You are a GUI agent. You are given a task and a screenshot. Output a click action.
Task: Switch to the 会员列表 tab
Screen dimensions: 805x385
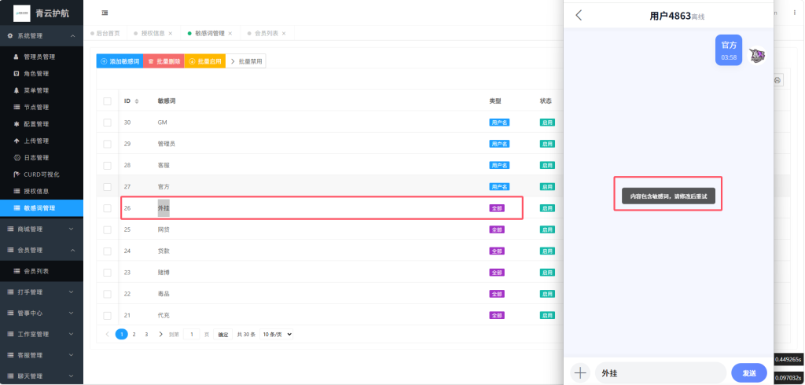point(266,33)
